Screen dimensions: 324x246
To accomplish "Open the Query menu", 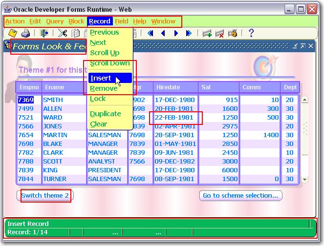I will (55, 21).
